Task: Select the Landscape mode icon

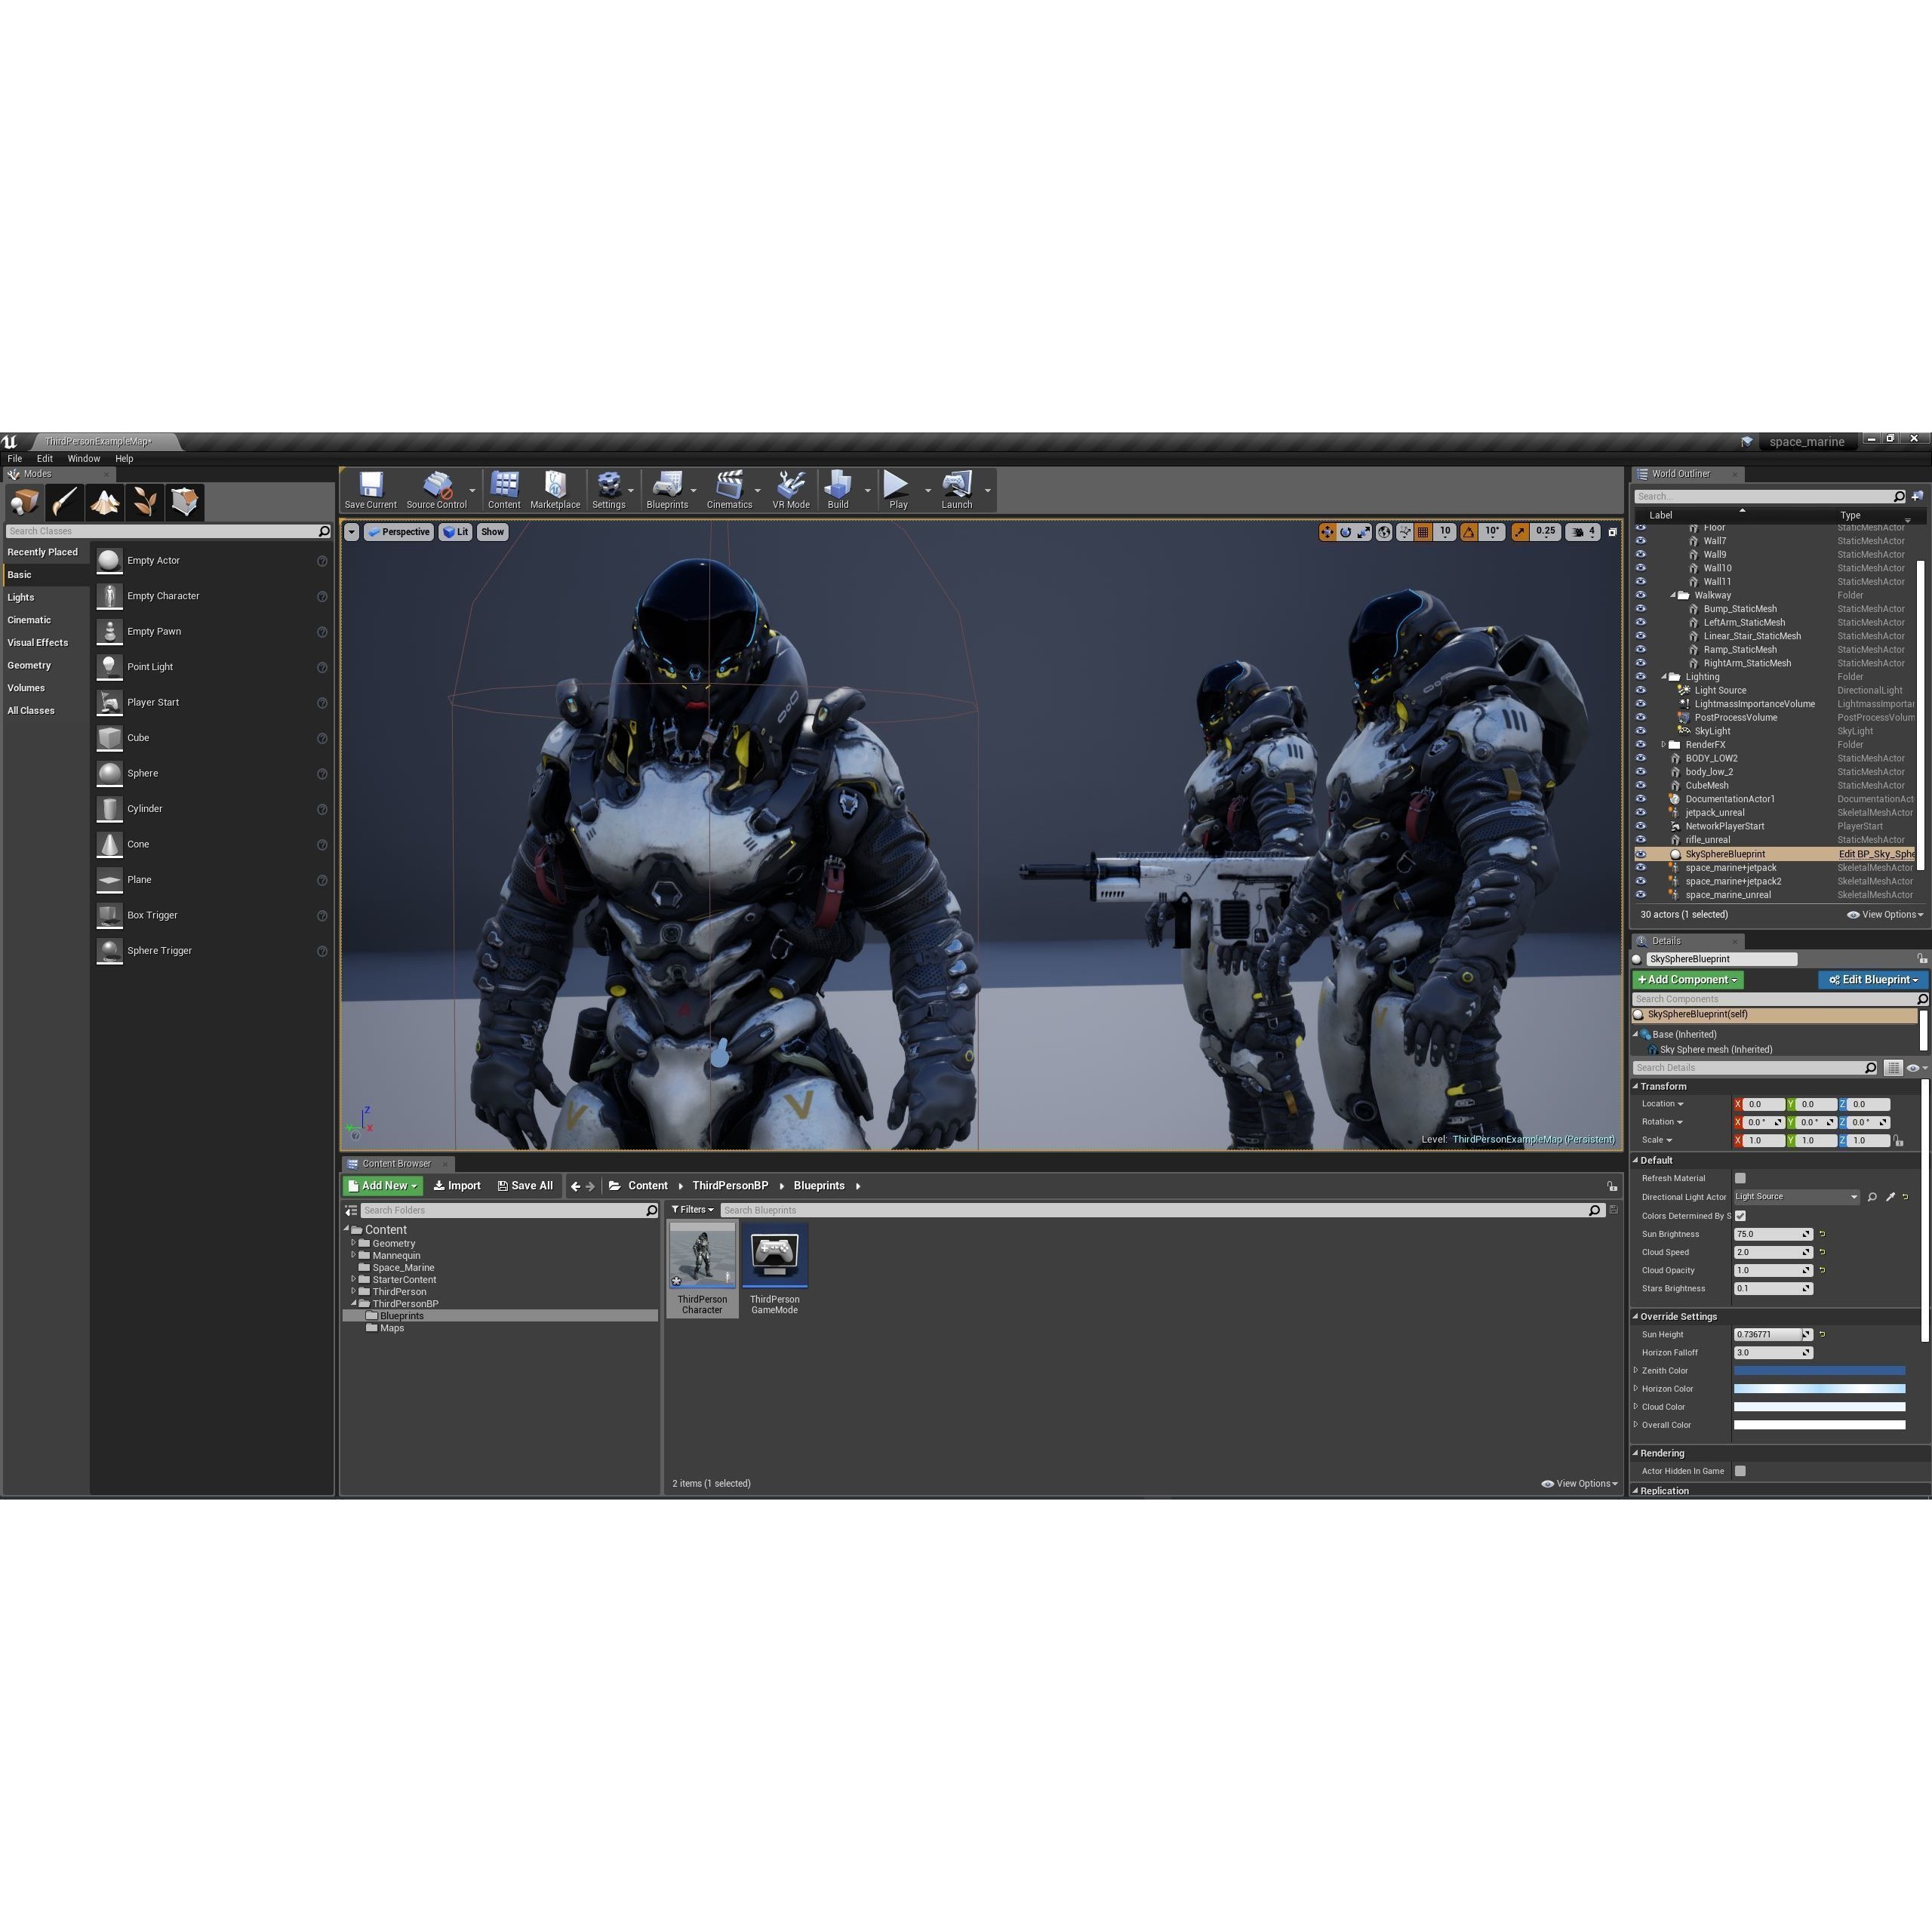Action: (104, 502)
